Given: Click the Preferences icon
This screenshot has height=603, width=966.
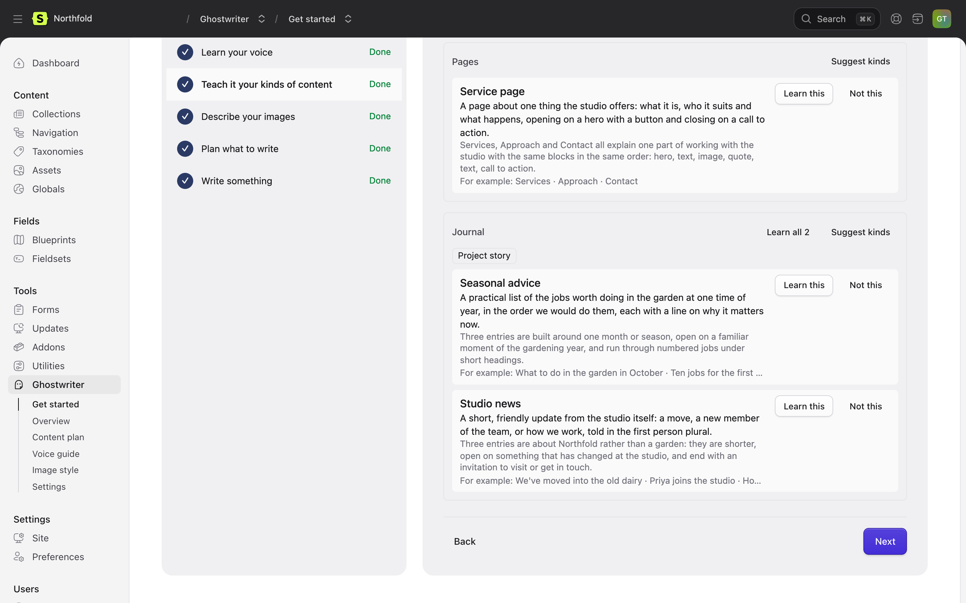Looking at the screenshot, I should click(19, 557).
